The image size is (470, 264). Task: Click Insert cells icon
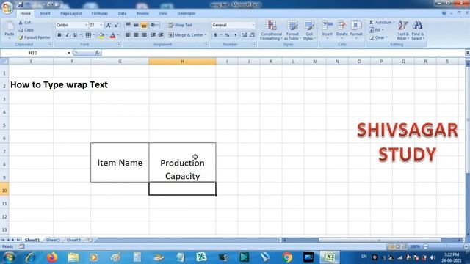tap(328, 25)
